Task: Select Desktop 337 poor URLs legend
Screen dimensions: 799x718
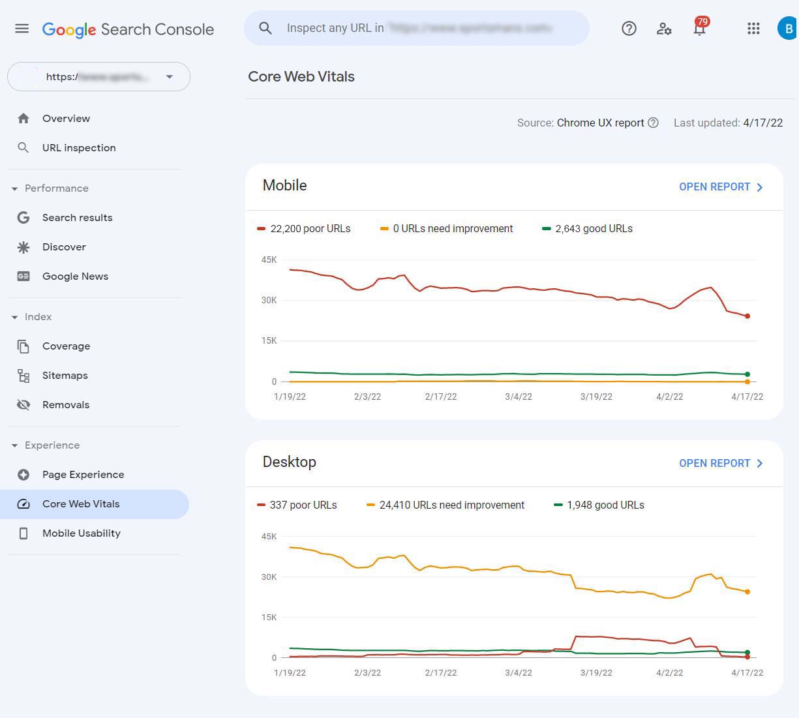Action: [297, 505]
